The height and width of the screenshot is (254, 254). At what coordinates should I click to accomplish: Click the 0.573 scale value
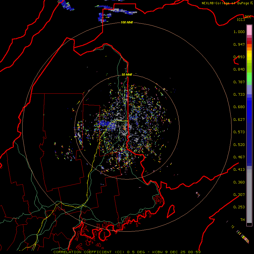239,132
